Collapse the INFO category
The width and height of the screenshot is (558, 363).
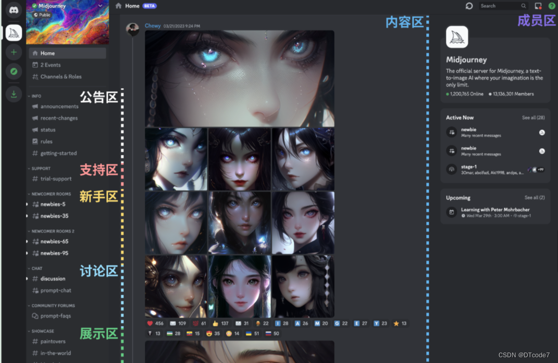(34, 96)
